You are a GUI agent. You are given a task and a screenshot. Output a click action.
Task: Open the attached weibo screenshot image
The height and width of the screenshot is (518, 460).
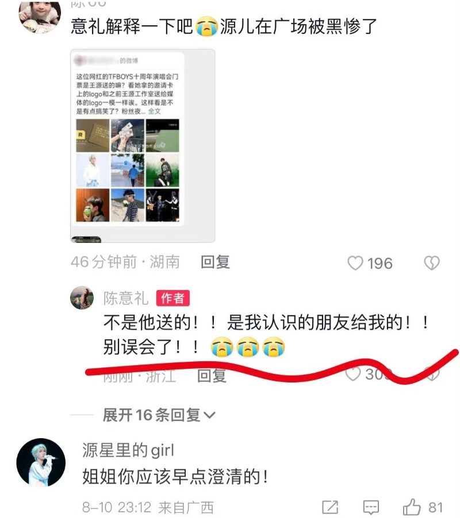(143, 146)
